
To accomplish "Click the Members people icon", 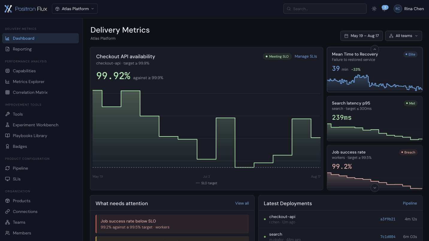I will click(x=7, y=233).
